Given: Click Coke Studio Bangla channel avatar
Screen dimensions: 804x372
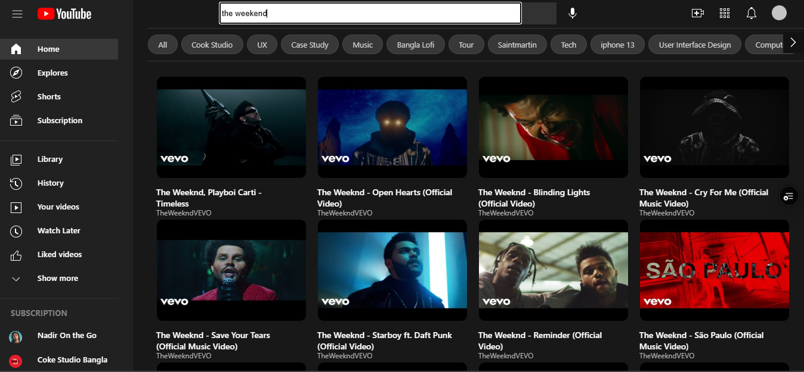Looking at the screenshot, I should coord(16,361).
